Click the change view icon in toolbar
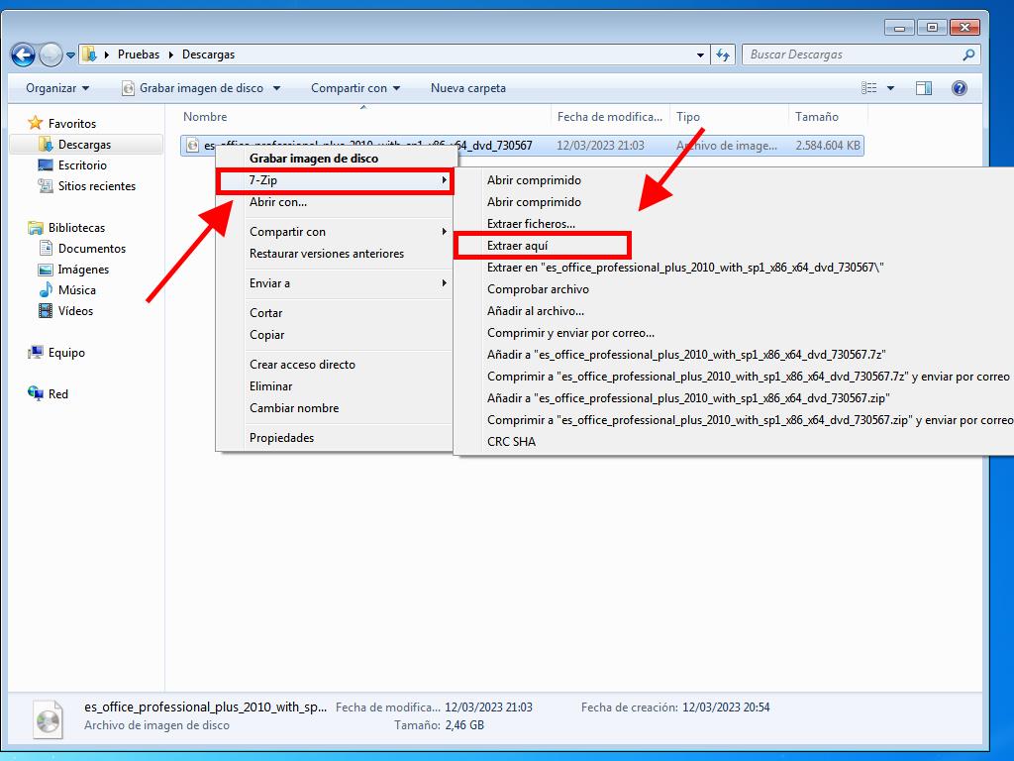This screenshot has width=1014, height=761. click(869, 88)
